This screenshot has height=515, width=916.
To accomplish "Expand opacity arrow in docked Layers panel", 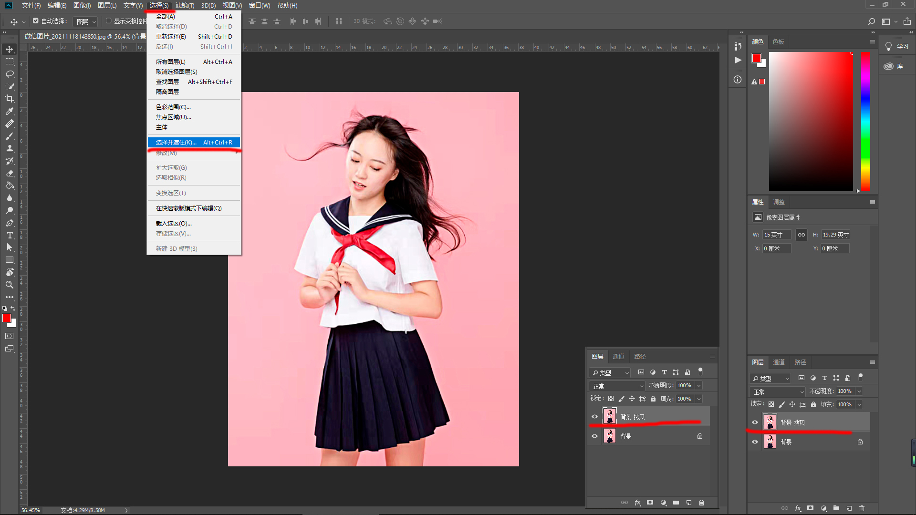I will point(859,391).
